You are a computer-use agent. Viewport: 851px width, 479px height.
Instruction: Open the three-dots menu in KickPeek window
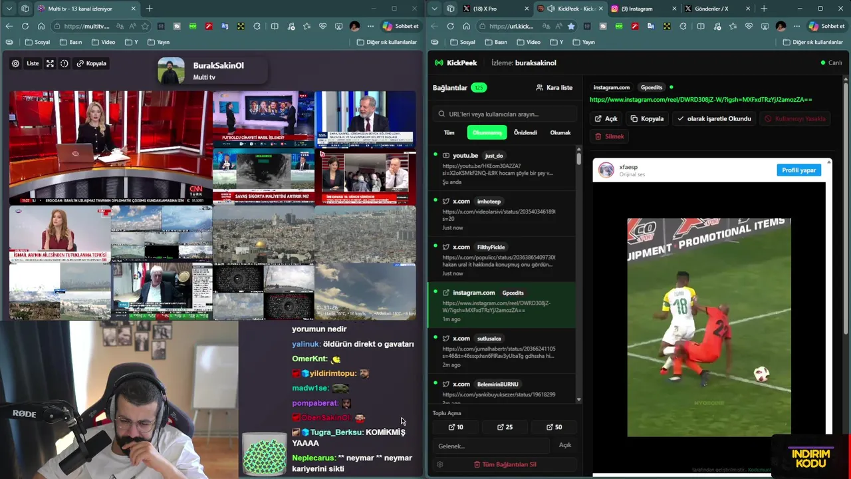pyautogui.click(x=797, y=27)
